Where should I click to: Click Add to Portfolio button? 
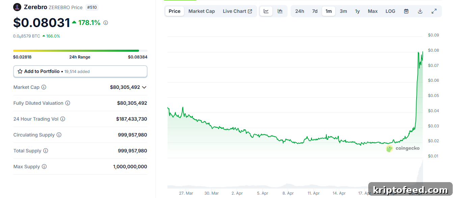[80, 71]
